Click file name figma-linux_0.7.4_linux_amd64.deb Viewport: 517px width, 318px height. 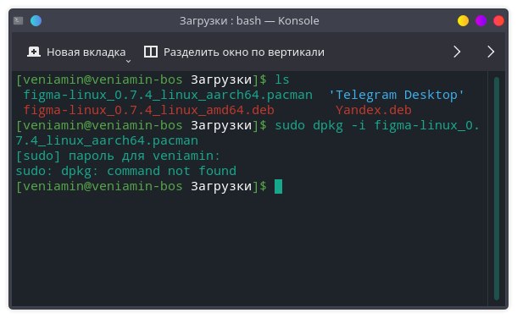pyautogui.click(x=148, y=110)
